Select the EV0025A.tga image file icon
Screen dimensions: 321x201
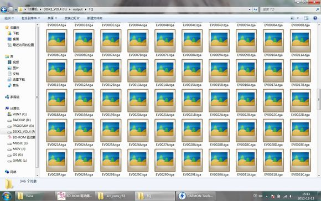point(111,131)
